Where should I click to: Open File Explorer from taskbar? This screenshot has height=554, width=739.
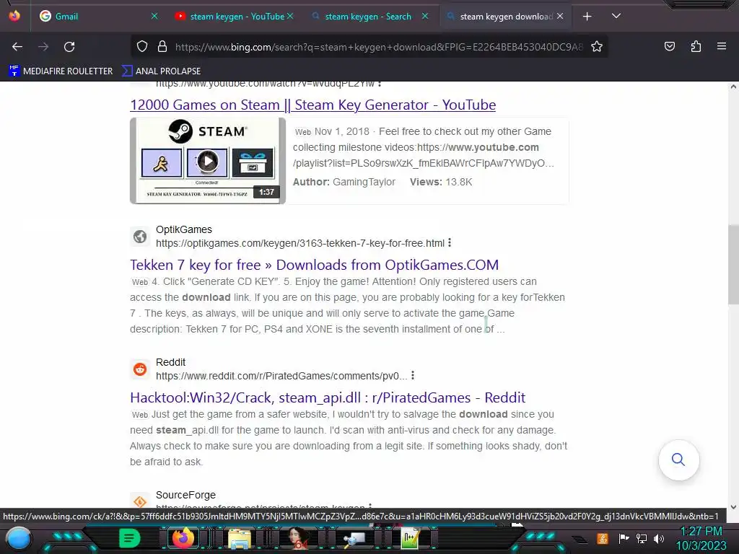[240, 539]
